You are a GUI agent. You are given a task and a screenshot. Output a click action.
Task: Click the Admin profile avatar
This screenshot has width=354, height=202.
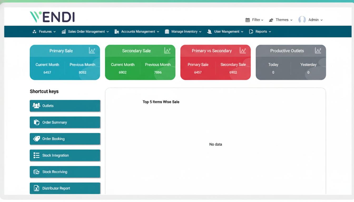(302, 19)
